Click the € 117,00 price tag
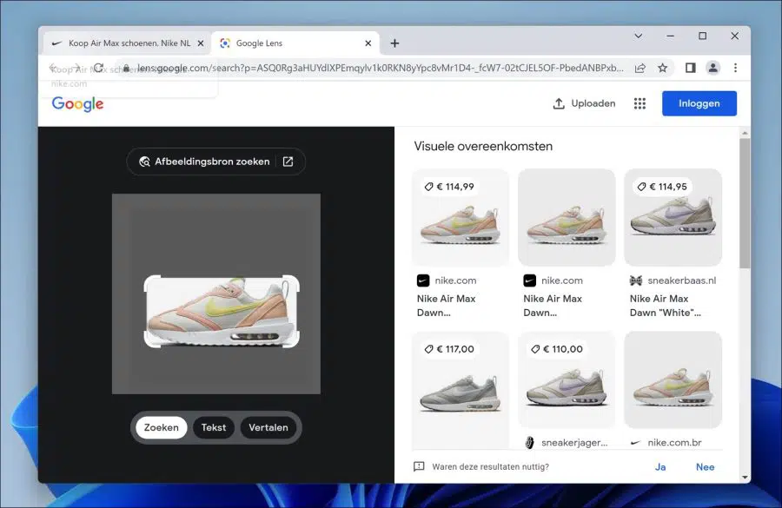Screen dimensions: 782x508 (x=449, y=349)
